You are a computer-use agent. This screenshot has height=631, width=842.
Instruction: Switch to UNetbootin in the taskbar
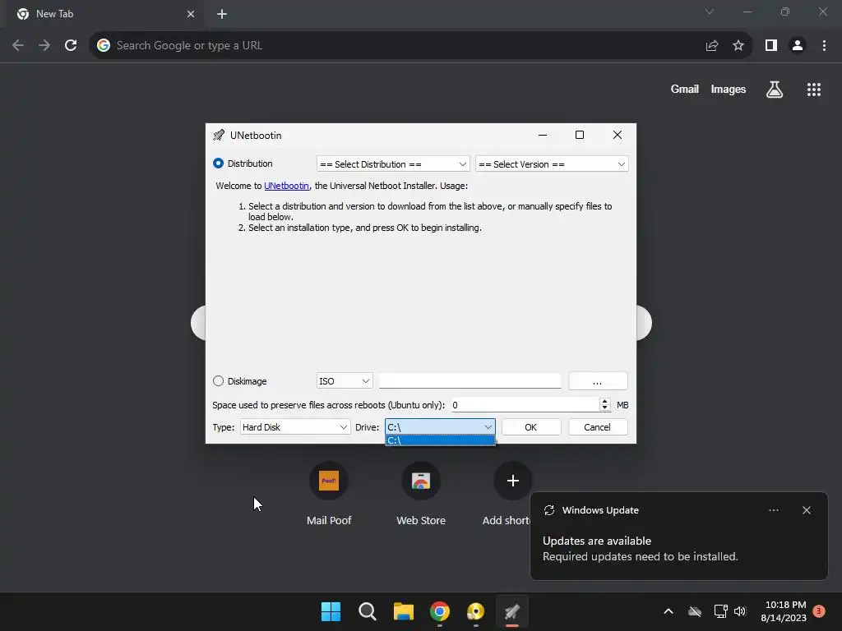[x=512, y=611]
